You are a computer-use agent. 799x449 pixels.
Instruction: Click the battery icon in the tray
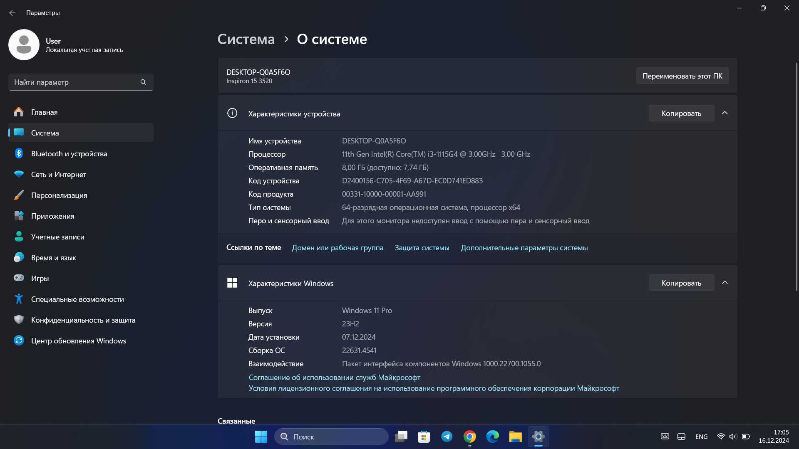tap(746, 437)
